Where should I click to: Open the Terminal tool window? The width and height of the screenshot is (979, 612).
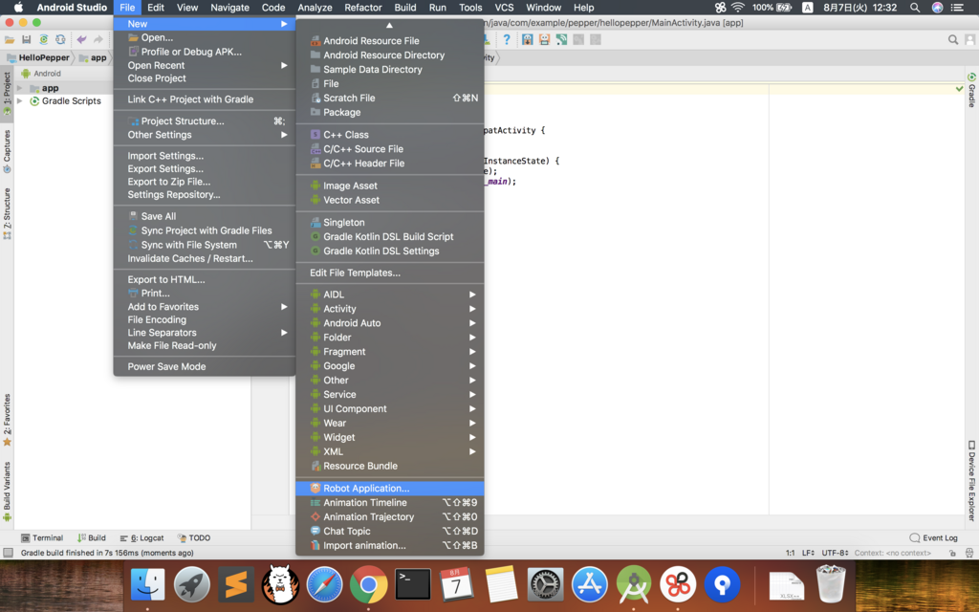tap(42, 537)
